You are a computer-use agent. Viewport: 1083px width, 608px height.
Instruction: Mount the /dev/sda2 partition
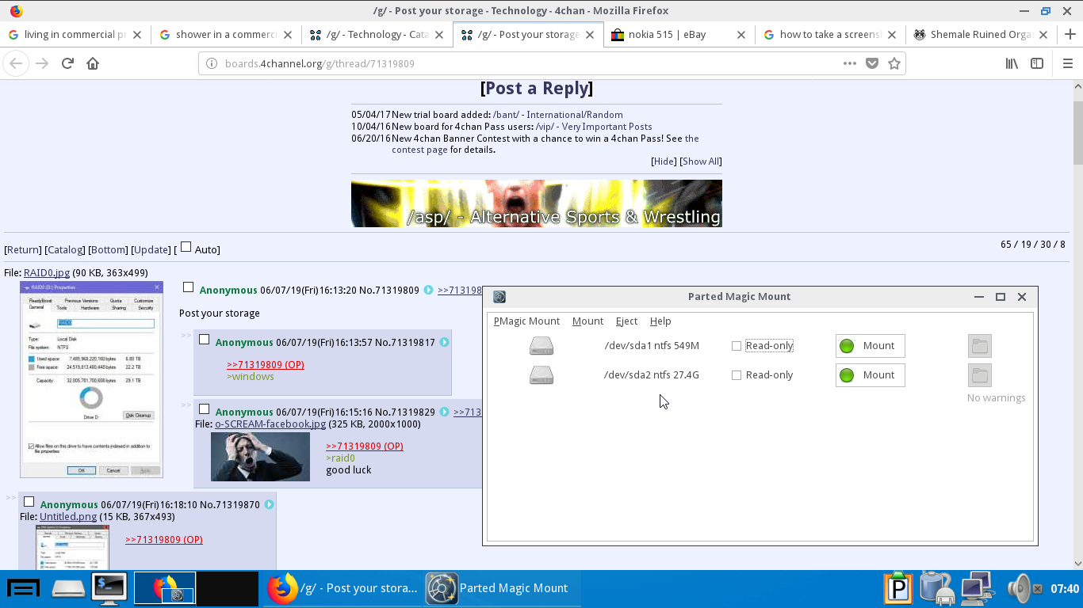point(870,375)
